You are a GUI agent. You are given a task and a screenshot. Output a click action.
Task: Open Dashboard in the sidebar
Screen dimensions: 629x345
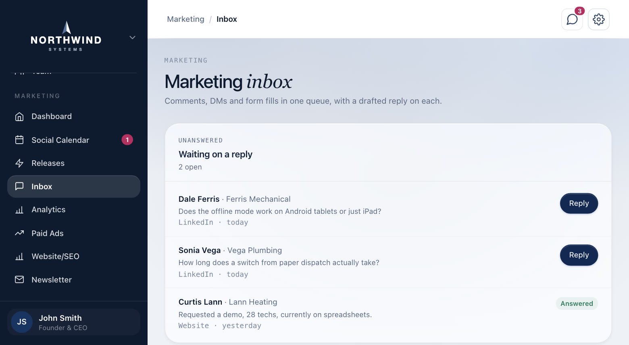[74, 117]
